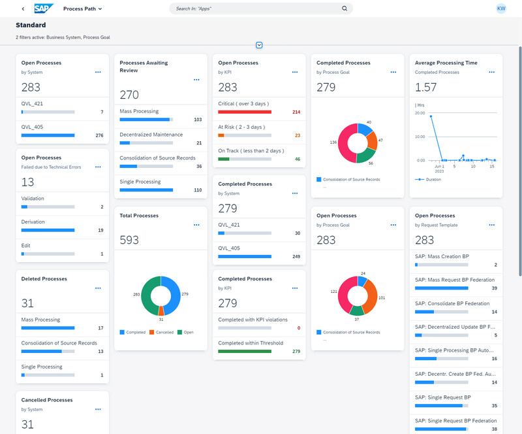Open the KW user avatar menu
The width and height of the screenshot is (522, 434).
(x=501, y=9)
